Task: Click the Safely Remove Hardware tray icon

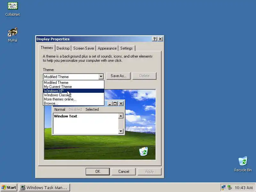Action: pyautogui.click(x=229, y=188)
